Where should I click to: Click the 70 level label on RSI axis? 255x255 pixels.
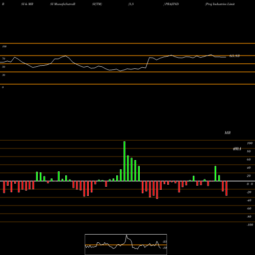click(4, 59)
